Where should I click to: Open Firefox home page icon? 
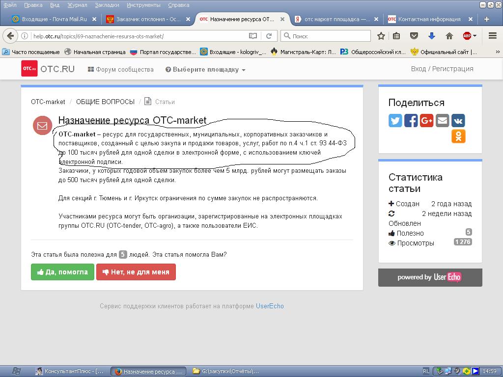(x=449, y=36)
